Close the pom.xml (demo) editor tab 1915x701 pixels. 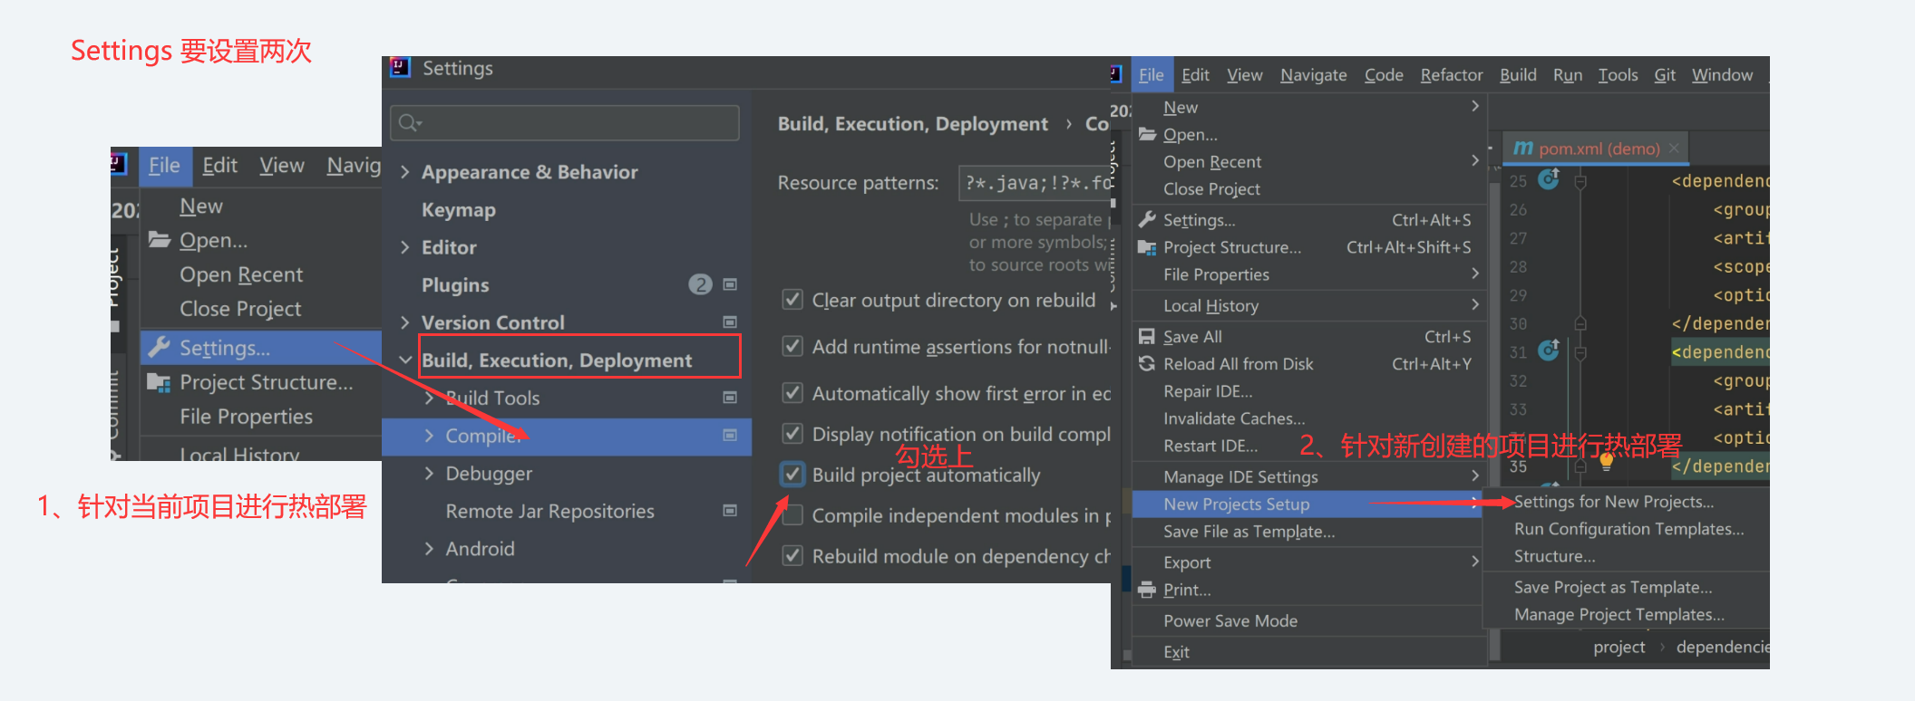click(x=1674, y=148)
